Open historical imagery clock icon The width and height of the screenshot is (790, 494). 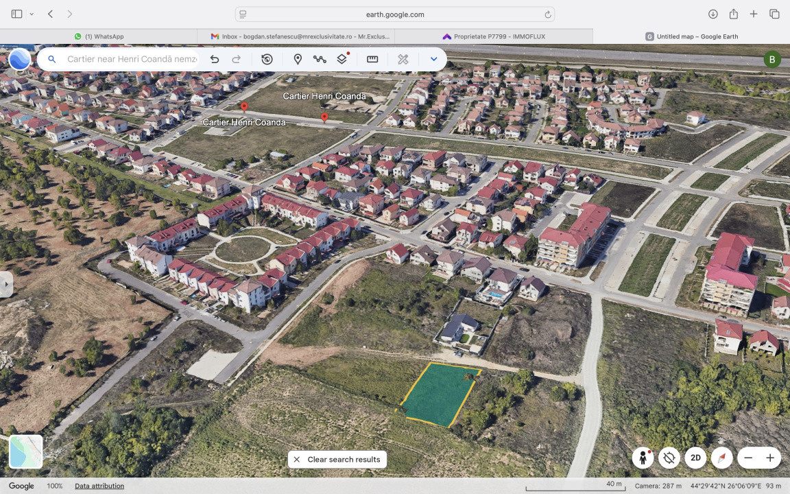pyautogui.click(x=267, y=60)
